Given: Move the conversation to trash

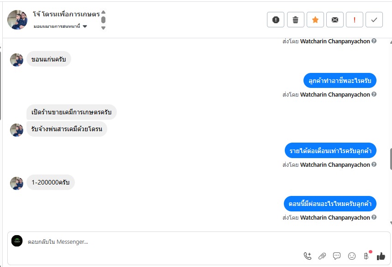Looking at the screenshot, I should (x=295, y=20).
